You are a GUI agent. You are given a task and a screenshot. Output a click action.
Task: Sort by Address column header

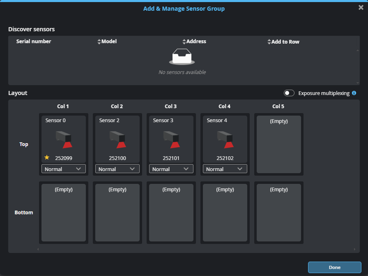click(196, 42)
